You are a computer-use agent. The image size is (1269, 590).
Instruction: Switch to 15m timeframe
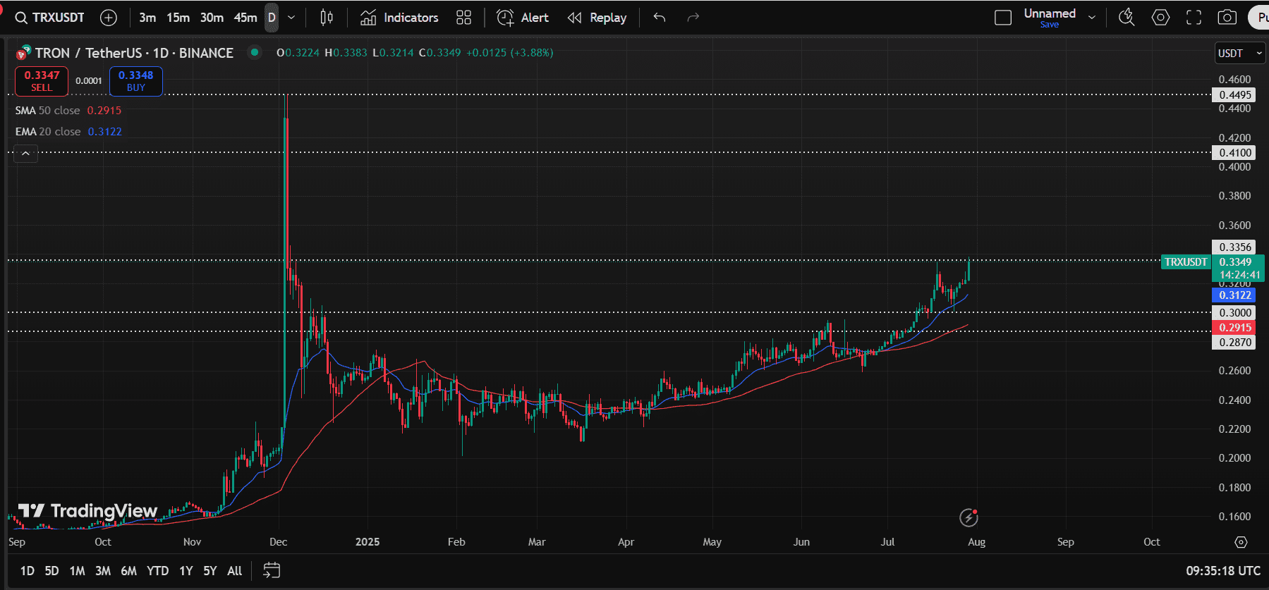click(178, 18)
